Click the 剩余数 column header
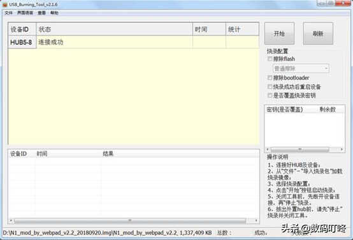 [x=328, y=110]
